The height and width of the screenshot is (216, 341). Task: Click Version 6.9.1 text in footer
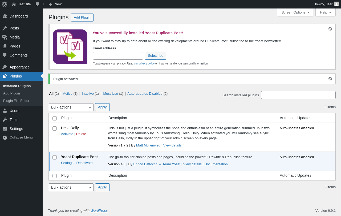(326, 211)
